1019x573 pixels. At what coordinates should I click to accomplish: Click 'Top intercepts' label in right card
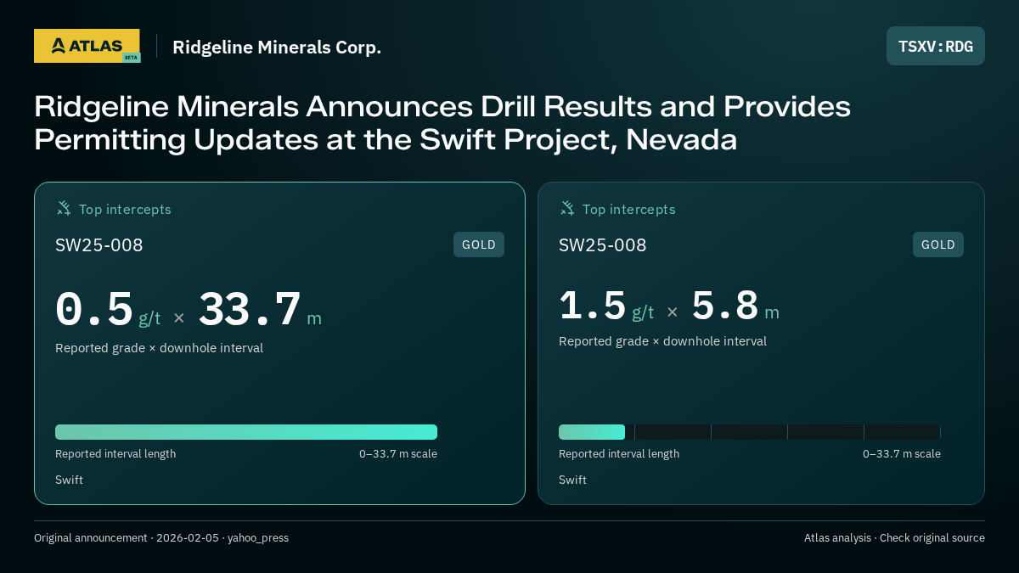coord(628,209)
